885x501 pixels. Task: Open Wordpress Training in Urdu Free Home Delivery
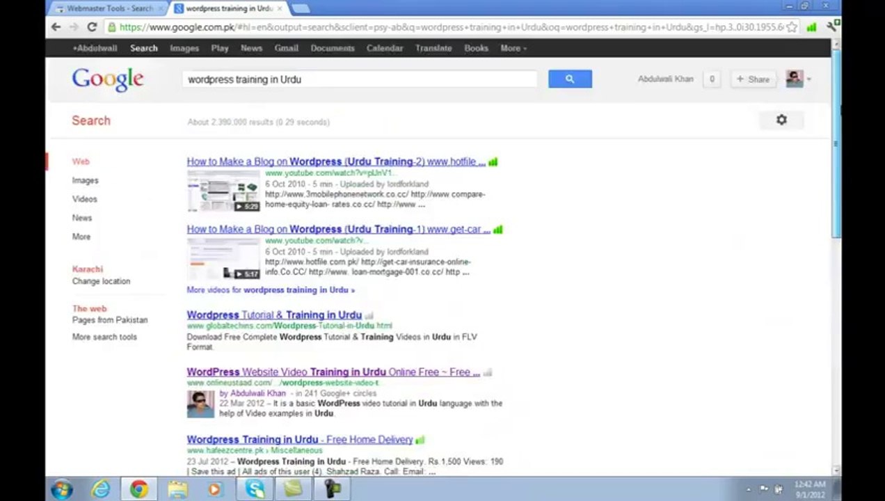tap(300, 439)
